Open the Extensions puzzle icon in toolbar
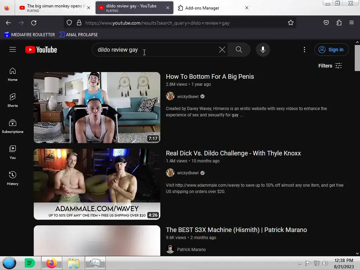Viewport: 360px width, 270px height. 339,23
